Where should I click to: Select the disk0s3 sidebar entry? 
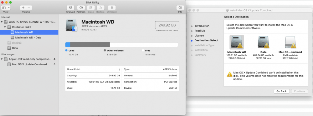pos(29,43)
